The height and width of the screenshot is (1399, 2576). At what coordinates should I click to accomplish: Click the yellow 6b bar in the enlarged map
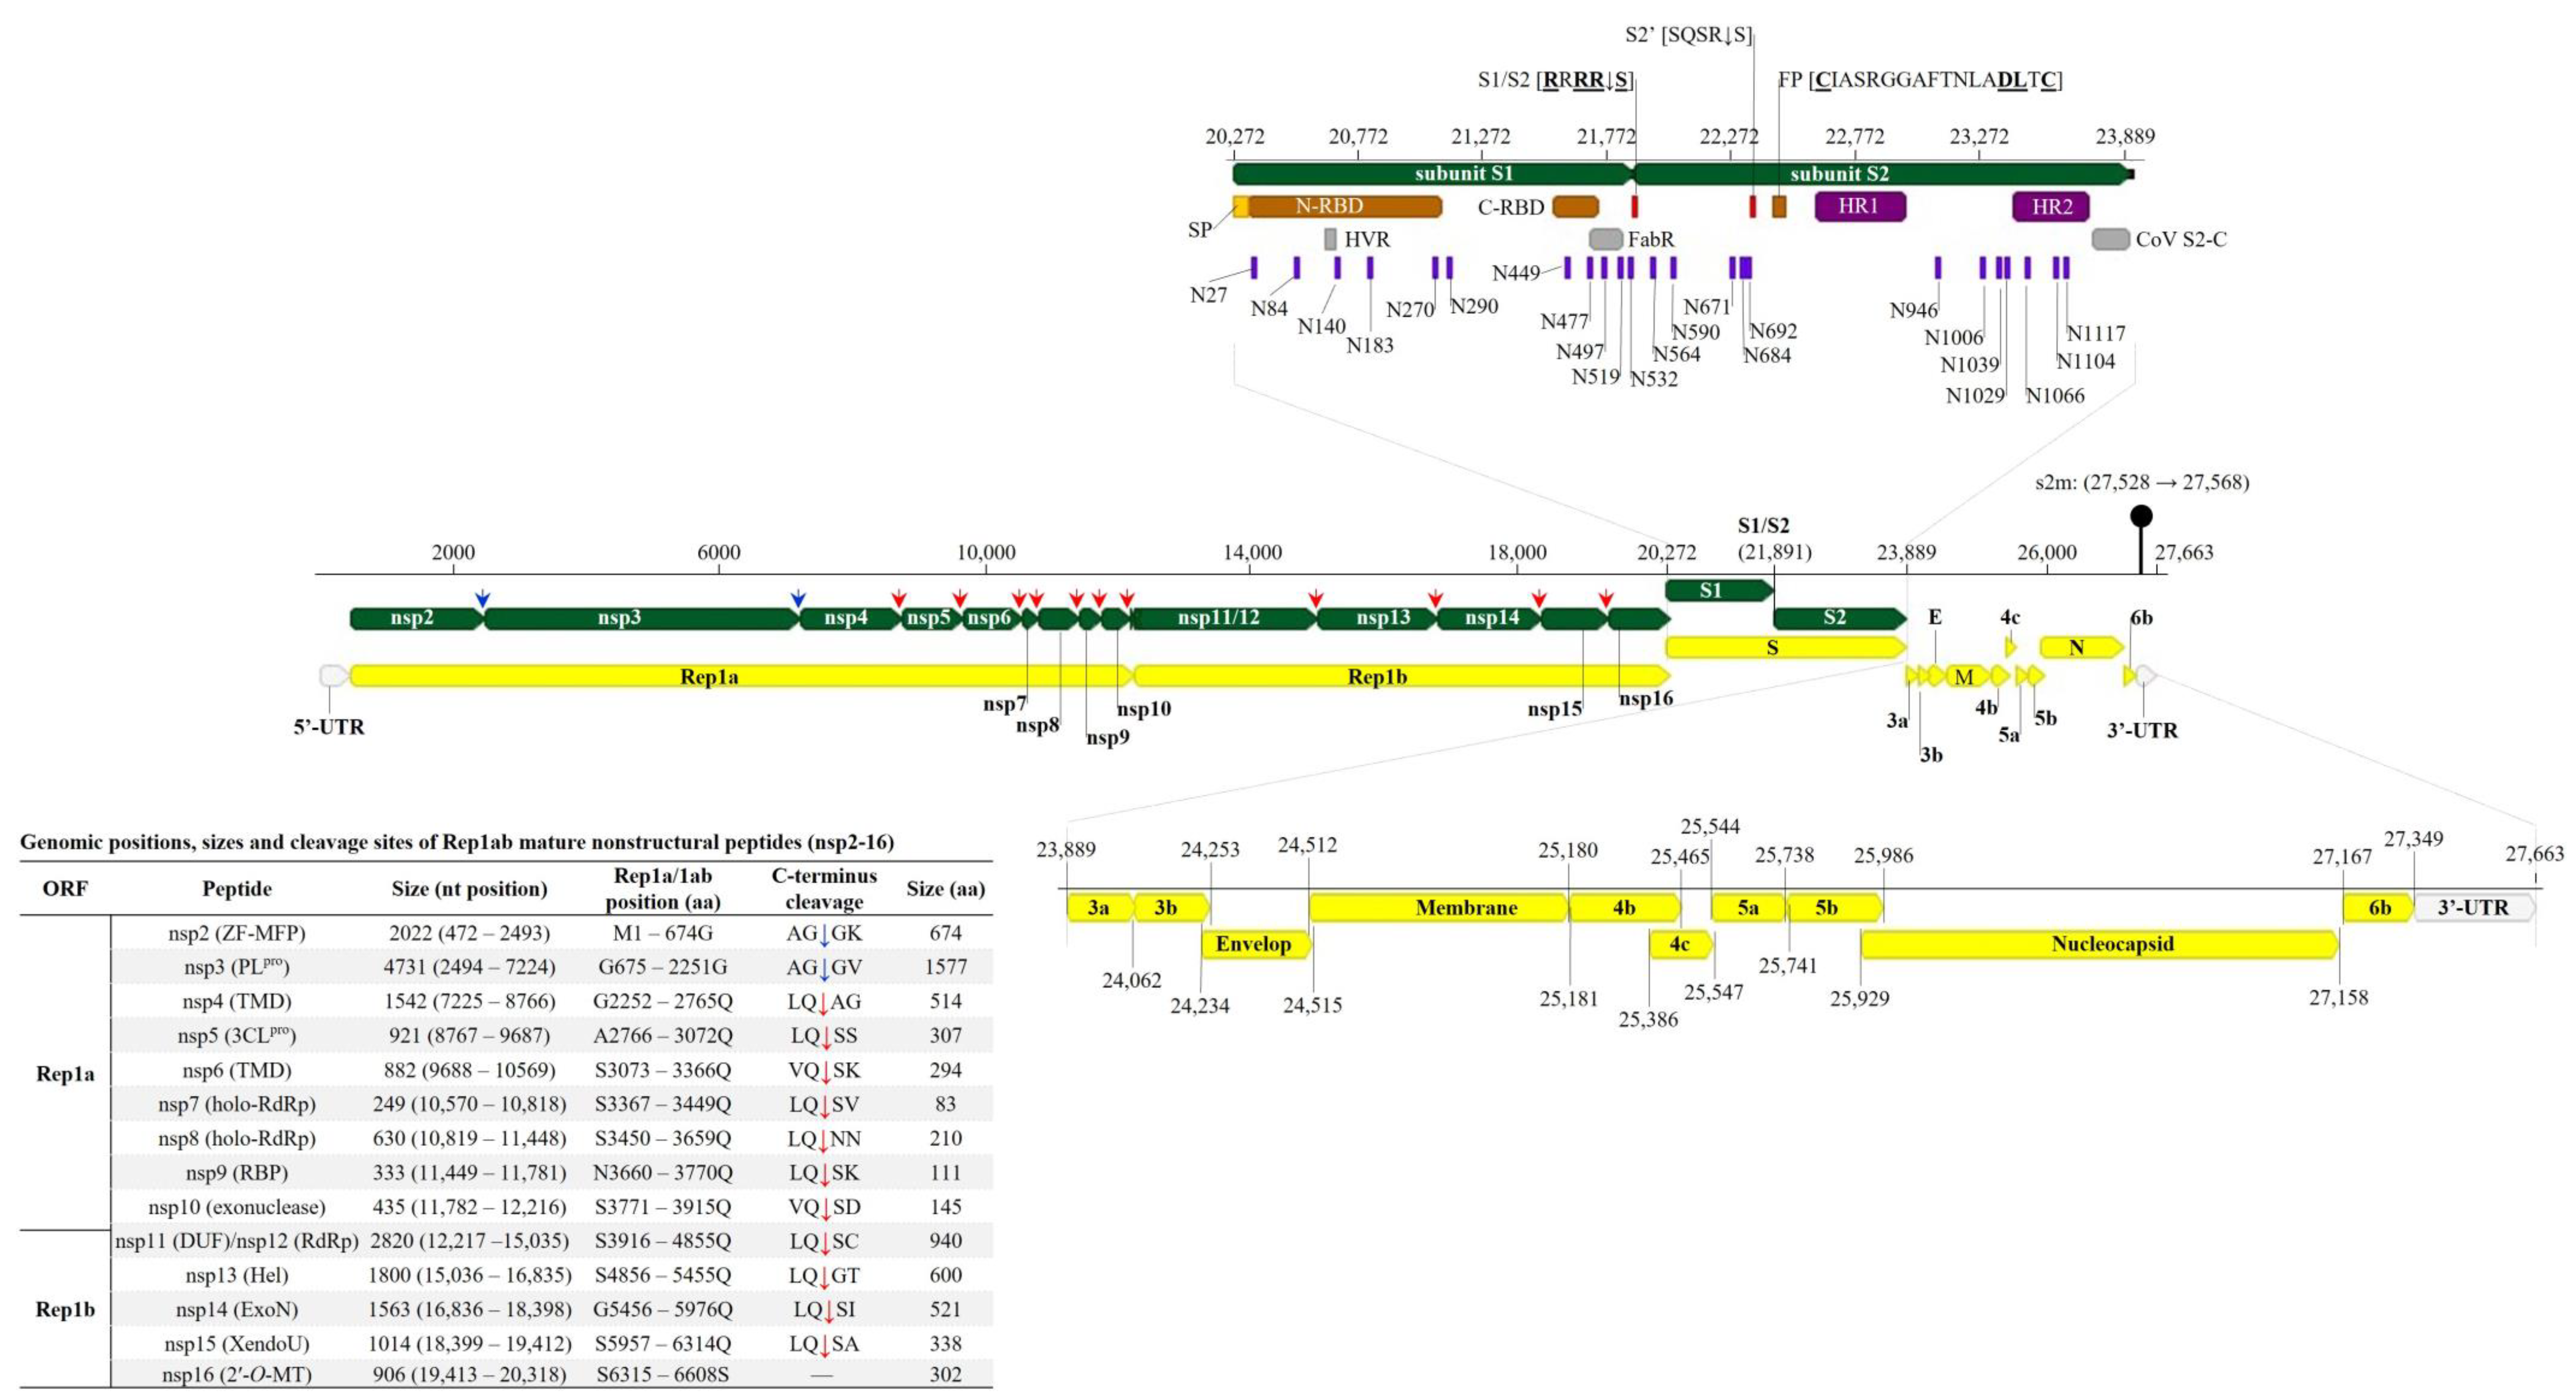coord(2379,908)
